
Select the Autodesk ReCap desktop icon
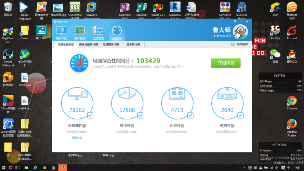tap(175, 11)
